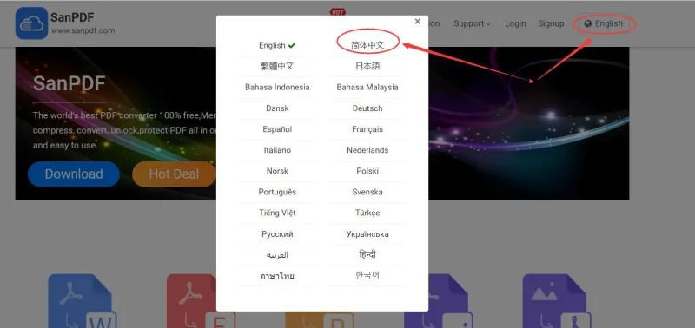Choose 简体中文 language option

click(x=367, y=45)
